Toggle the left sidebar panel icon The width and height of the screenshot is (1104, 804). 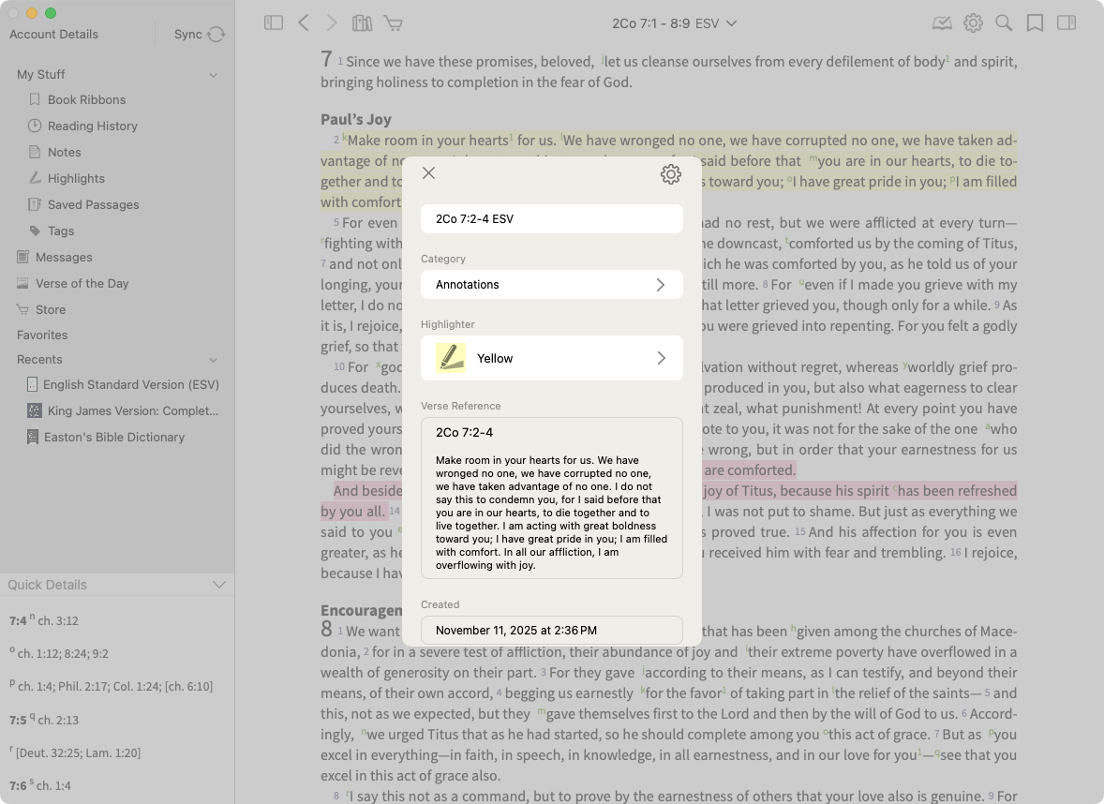(x=274, y=23)
